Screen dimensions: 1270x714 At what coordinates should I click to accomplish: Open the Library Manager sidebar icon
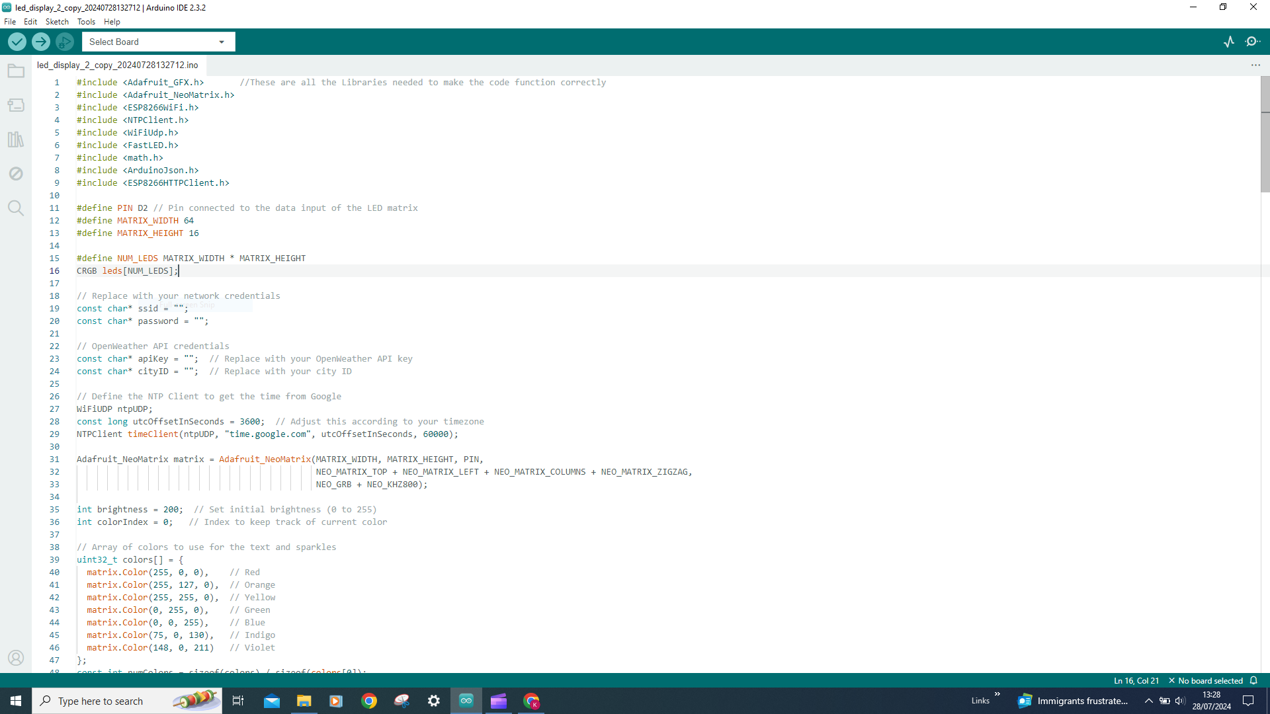click(16, 139)
